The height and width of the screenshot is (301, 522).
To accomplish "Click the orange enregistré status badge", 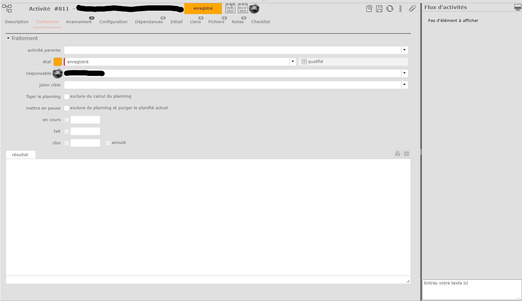I will click(x=203, y=8).
